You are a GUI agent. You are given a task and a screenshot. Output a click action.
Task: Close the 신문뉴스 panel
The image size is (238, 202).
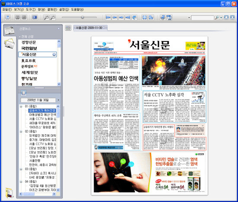(x=59, y=28)
